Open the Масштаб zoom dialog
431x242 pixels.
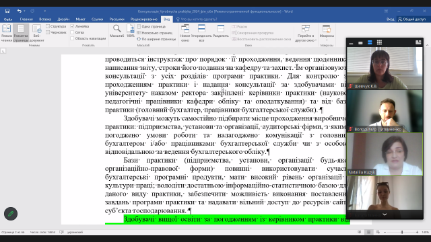117,31
